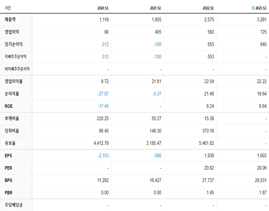The width and height of the screenshot is (269, 211).
Task: Select the 11,282 BPS value
Action: (x=103, y=180)
